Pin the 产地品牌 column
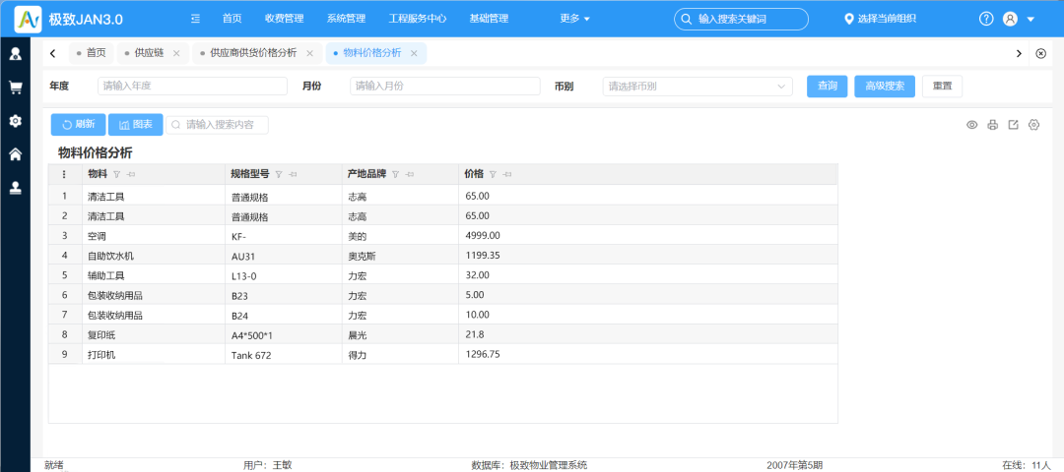Screen dimensions: 1064x472 click(x=409, y=175)
